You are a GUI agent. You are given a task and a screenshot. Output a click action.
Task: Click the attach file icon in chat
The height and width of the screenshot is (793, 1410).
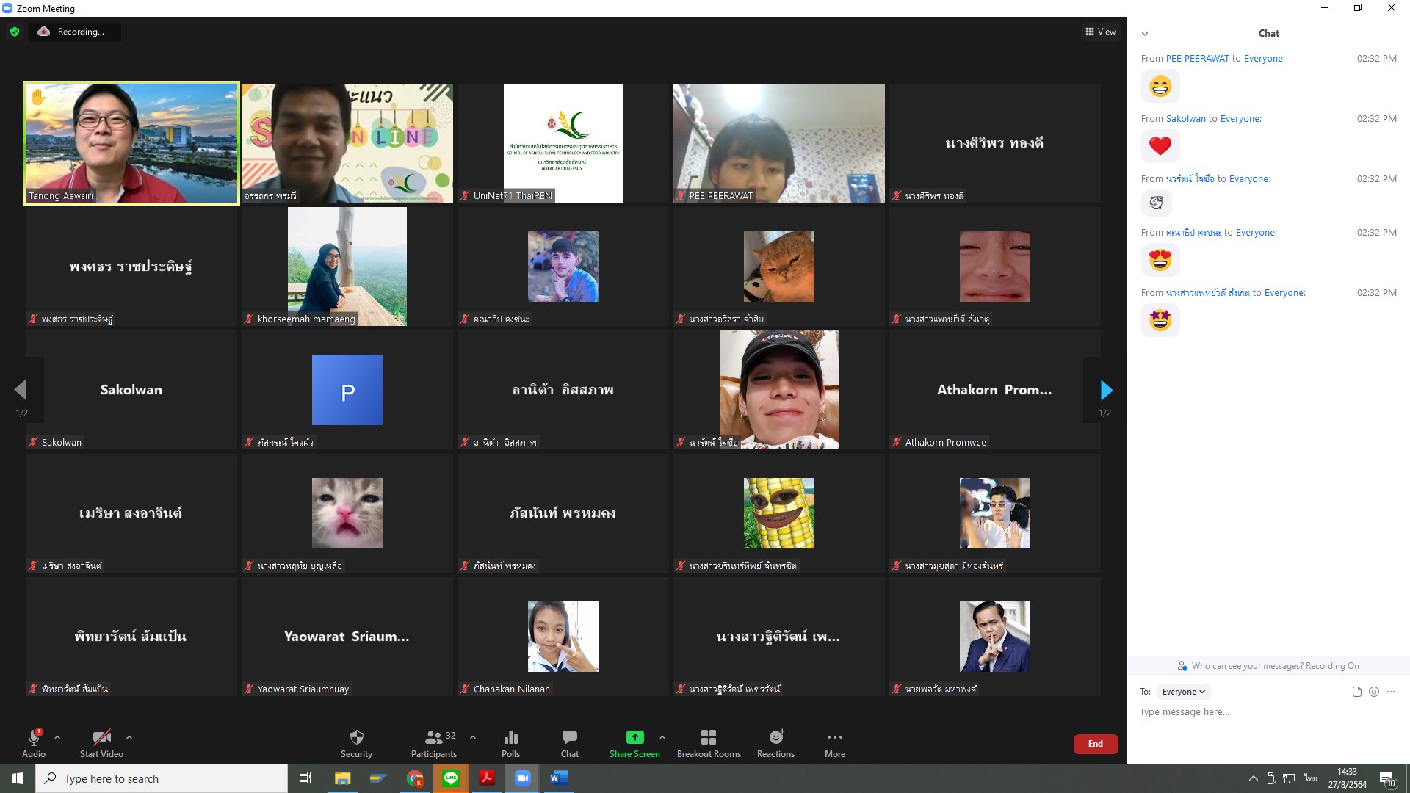pyautogui.click(x=1356, y=692)
